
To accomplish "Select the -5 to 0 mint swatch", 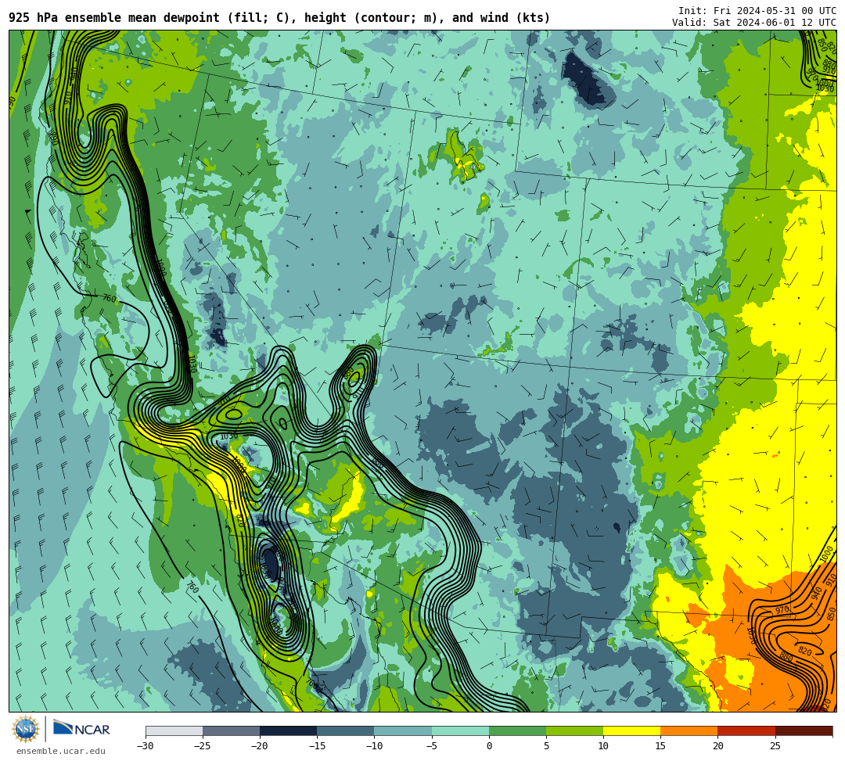I will (x=460, y=730).
